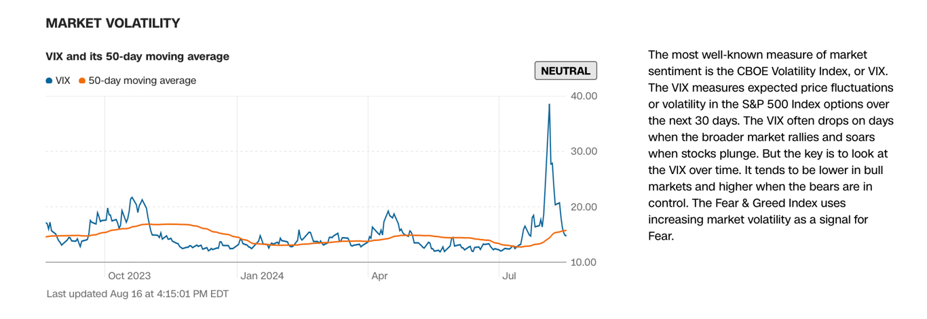
Task: Click the orange 50-day moving average legend dot
Action: point(82,81)
